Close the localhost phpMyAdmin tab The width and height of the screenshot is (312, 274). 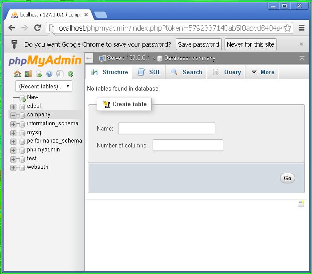[86, 15]
